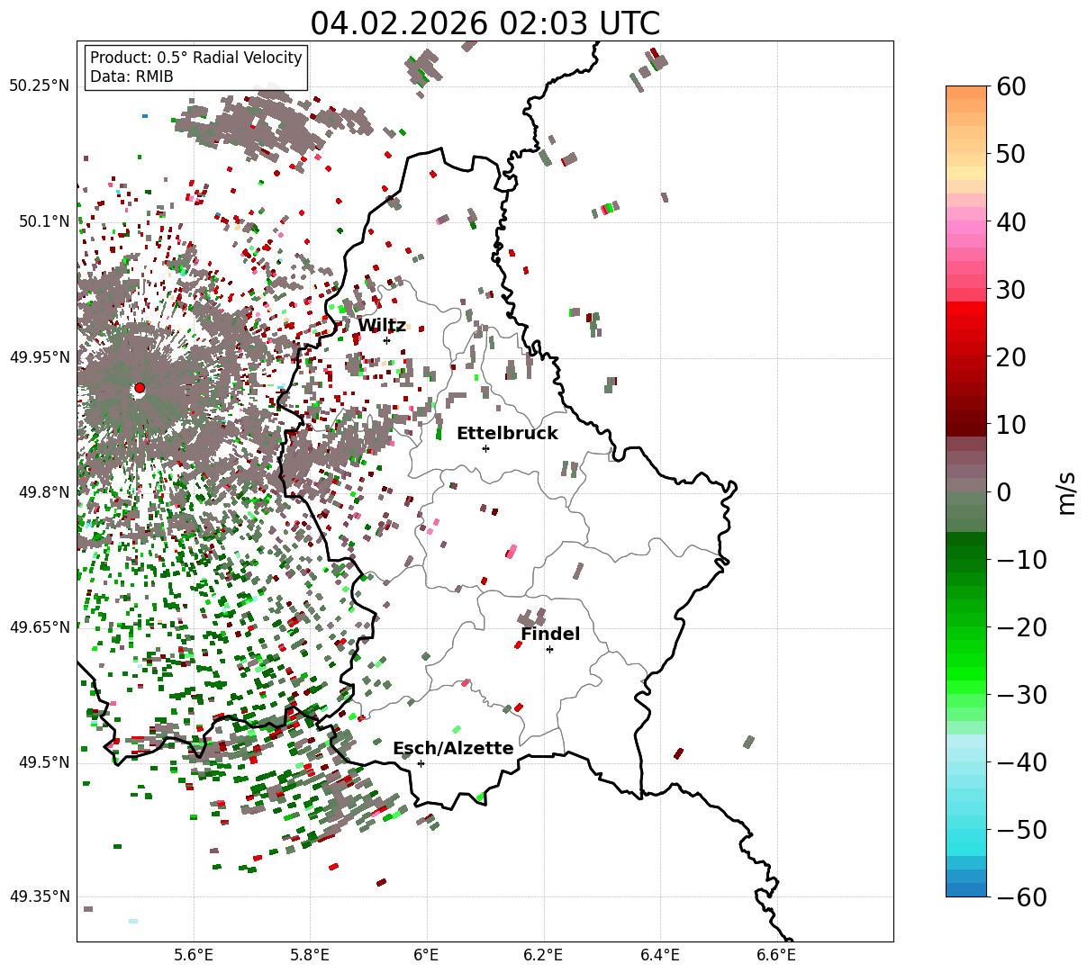Click the 6.2°E longitude tick label
The height and width of the screenshot is (973, 1087).
[x=543, y=955]
